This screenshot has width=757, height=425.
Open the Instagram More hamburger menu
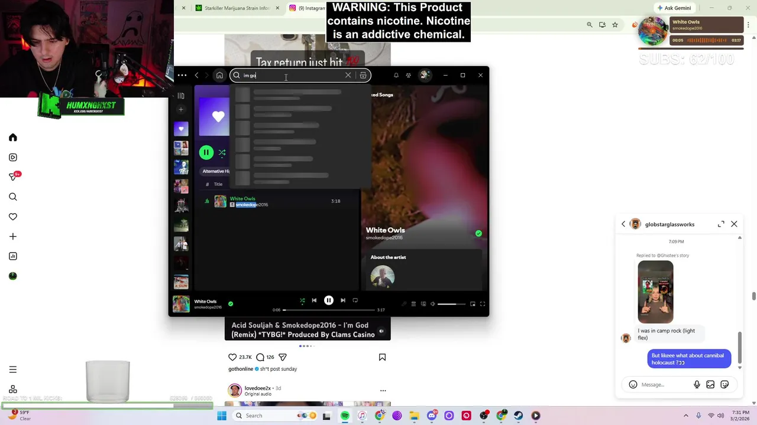point(13,370)
